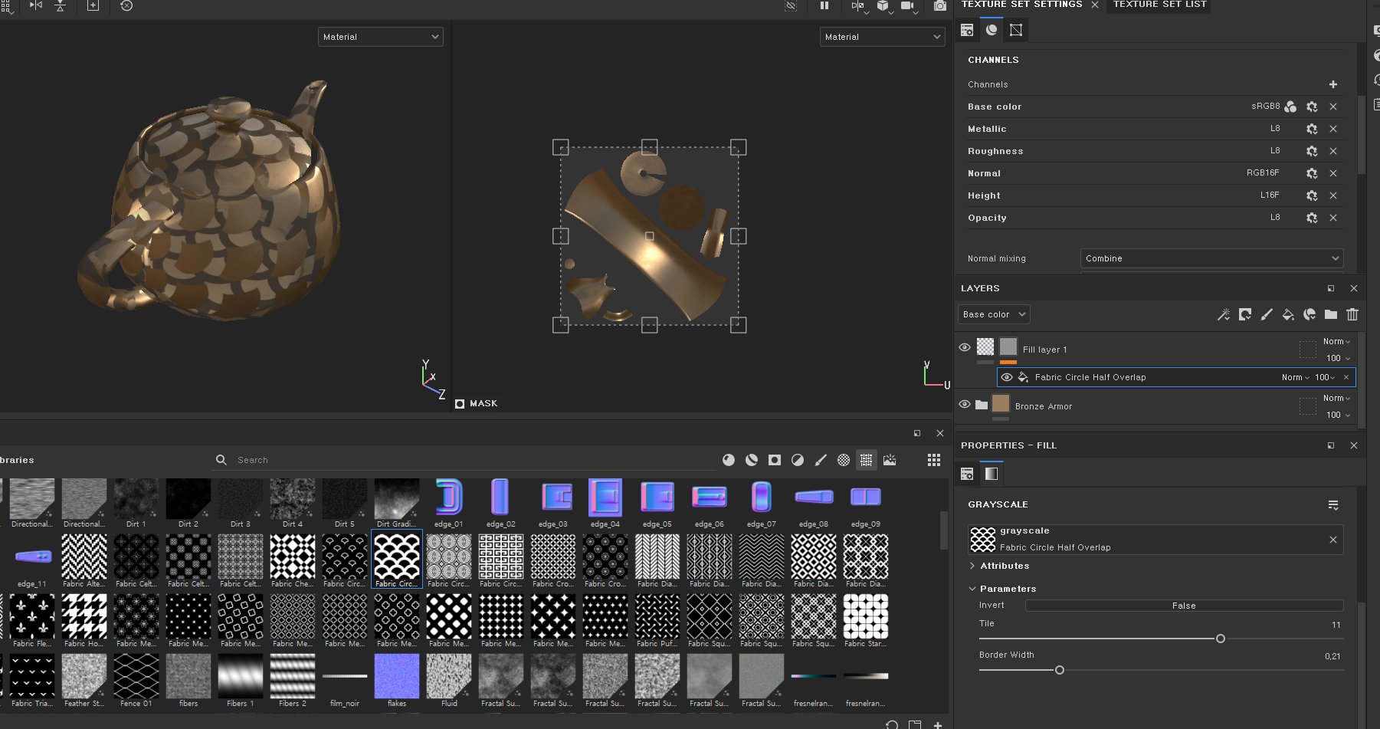Open the Normal mixing Combine dropdown
The image size is (1380, 729).
coord(1211,258)
